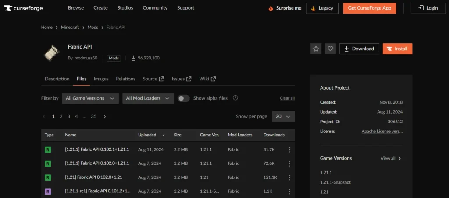Switch to the Description tab
The width and height of the screenshot is (449, 198).
[x=57, y=79]
